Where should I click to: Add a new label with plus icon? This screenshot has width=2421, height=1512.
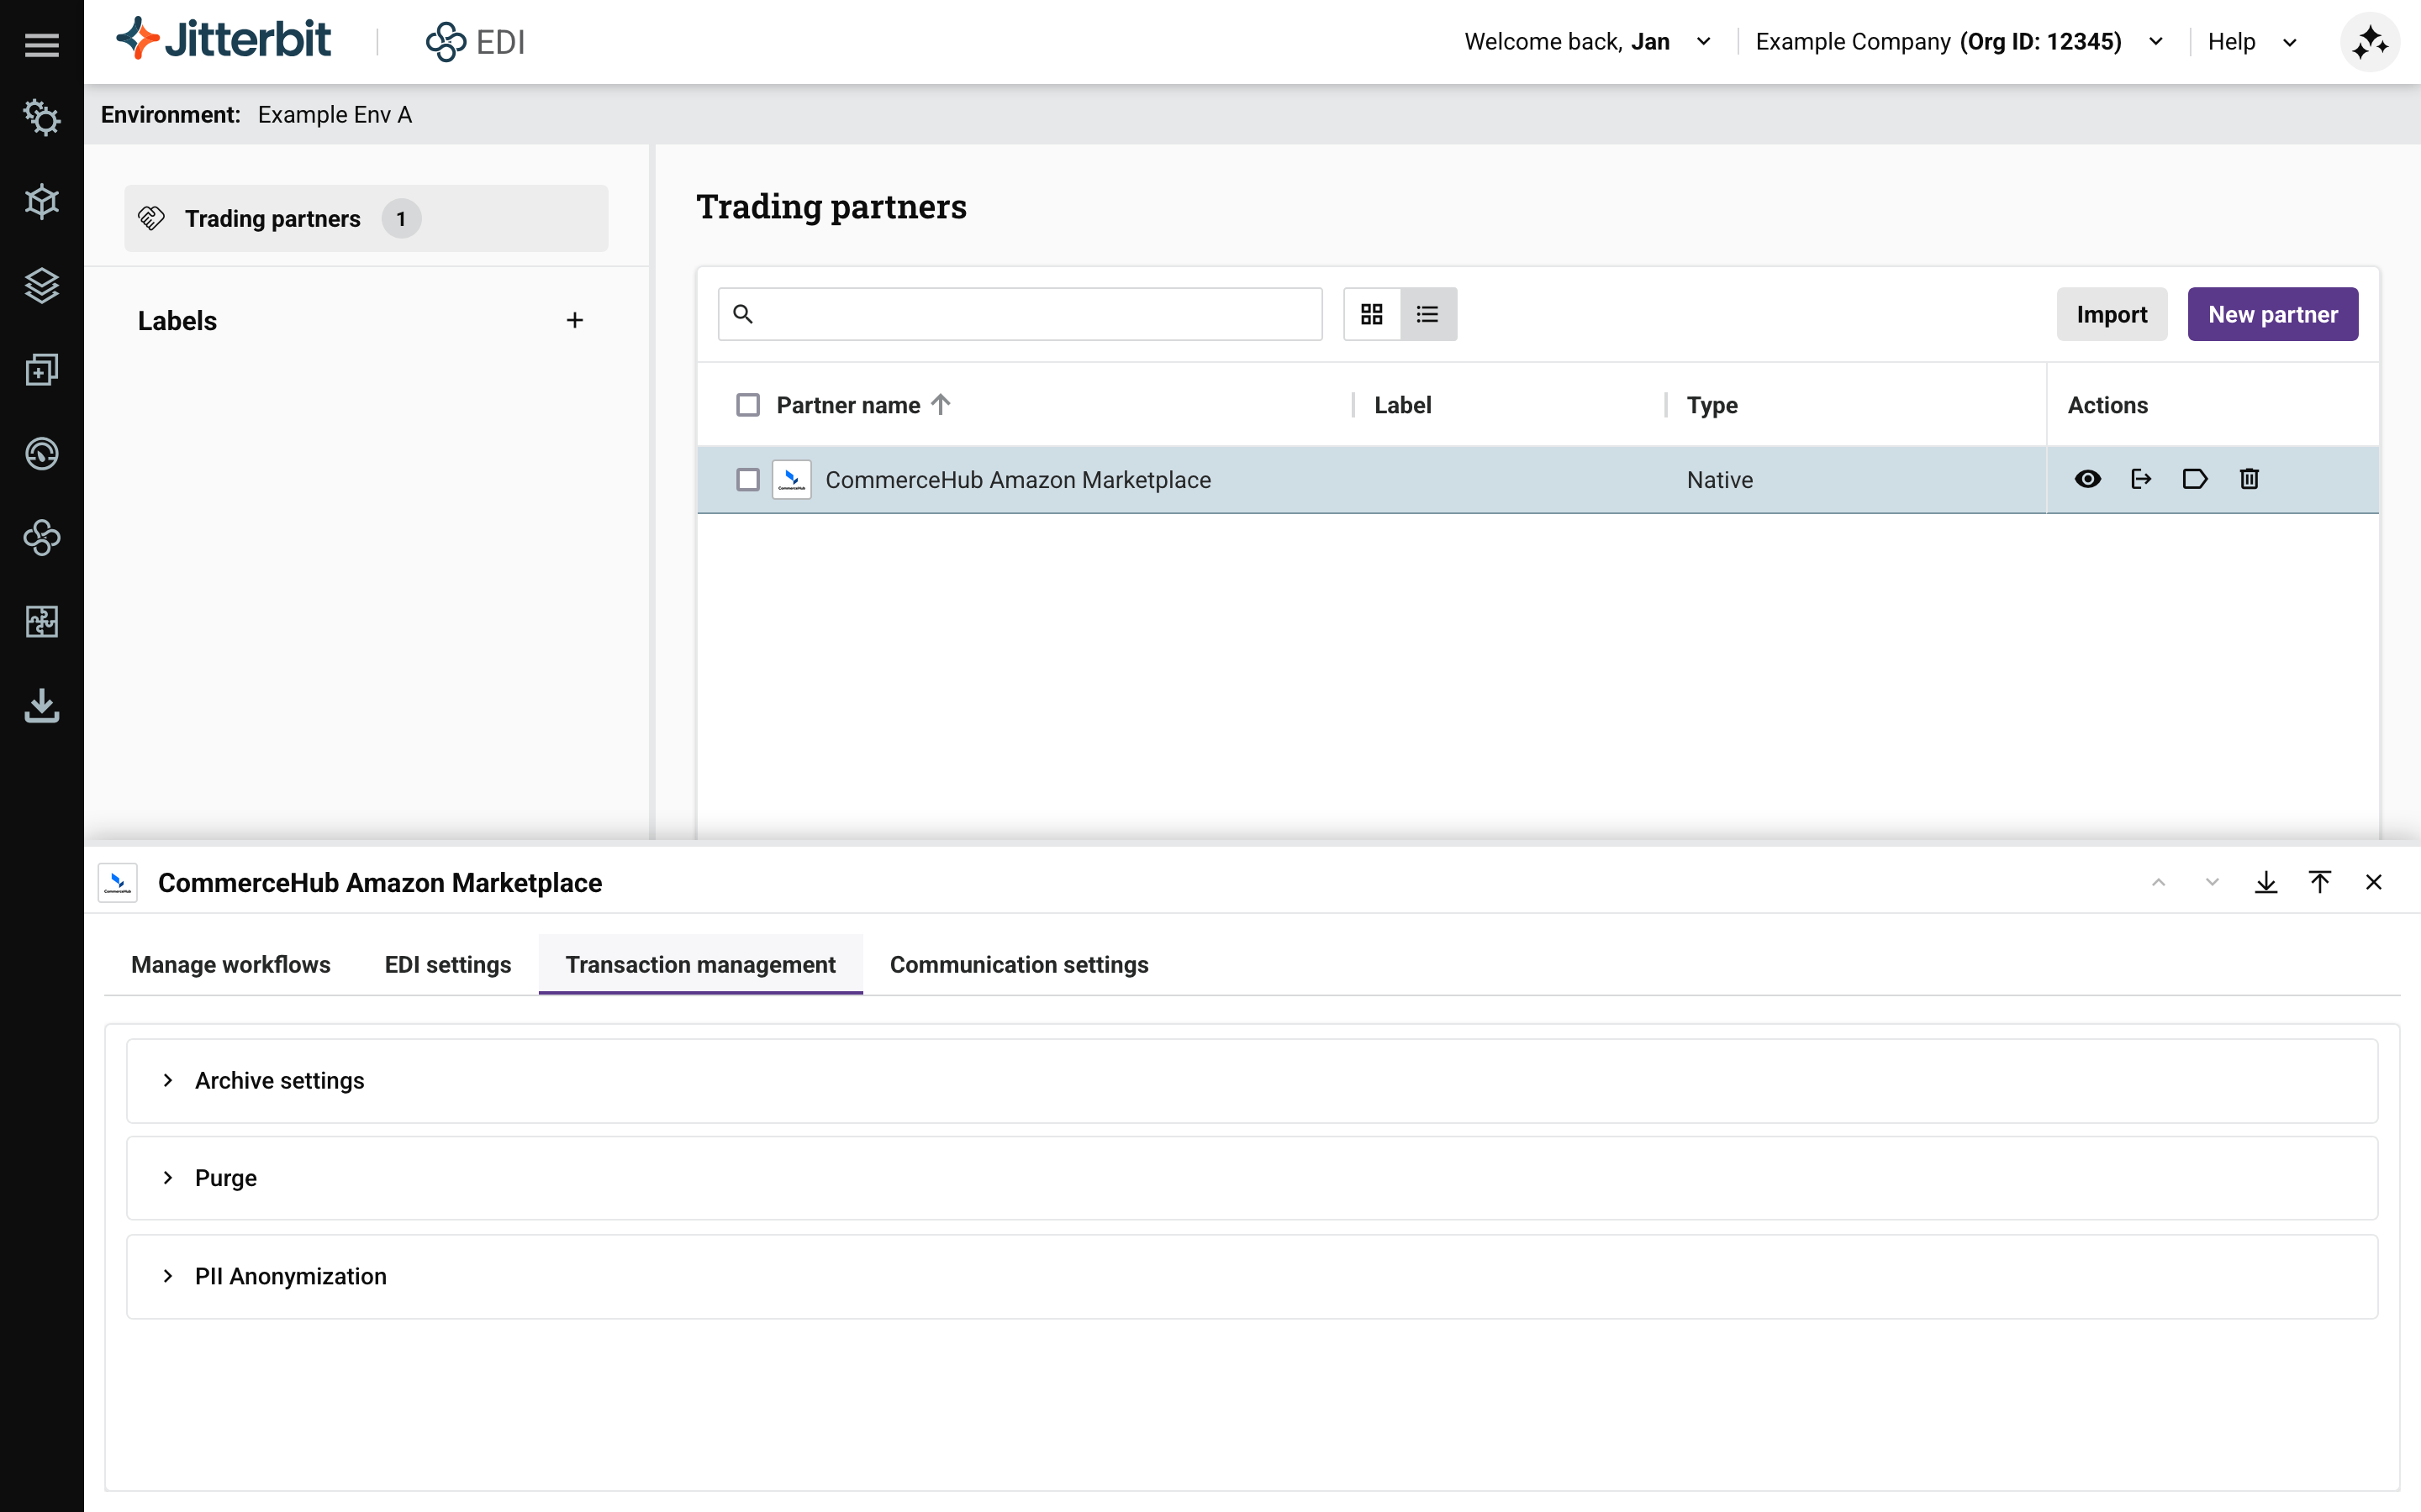(574, 320)
